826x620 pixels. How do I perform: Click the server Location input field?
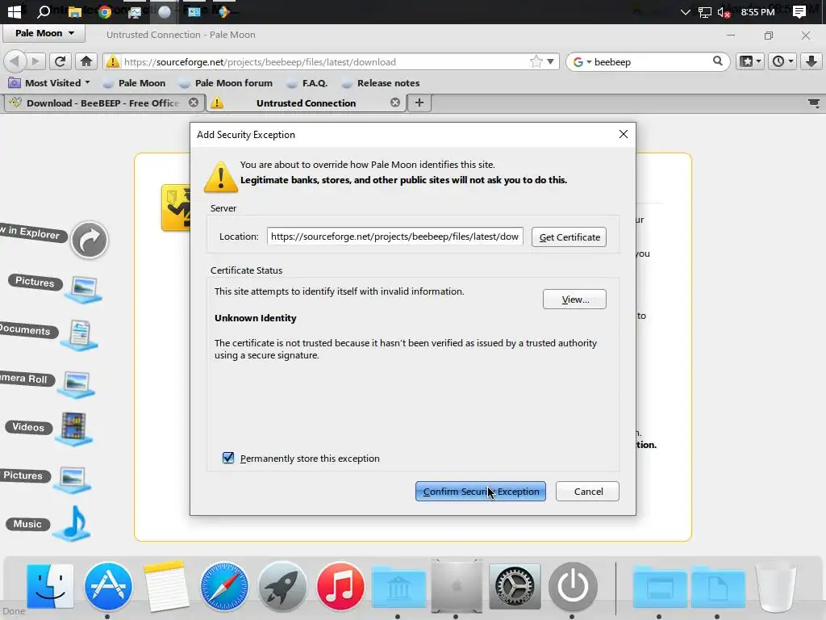[x=394, y=237]
